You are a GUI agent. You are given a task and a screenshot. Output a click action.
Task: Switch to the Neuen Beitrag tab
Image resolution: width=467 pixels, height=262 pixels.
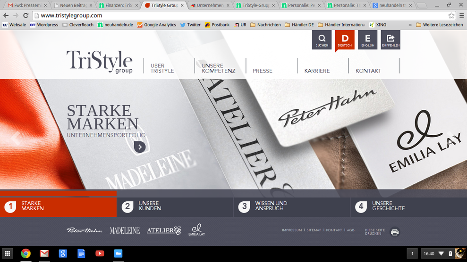73,5
